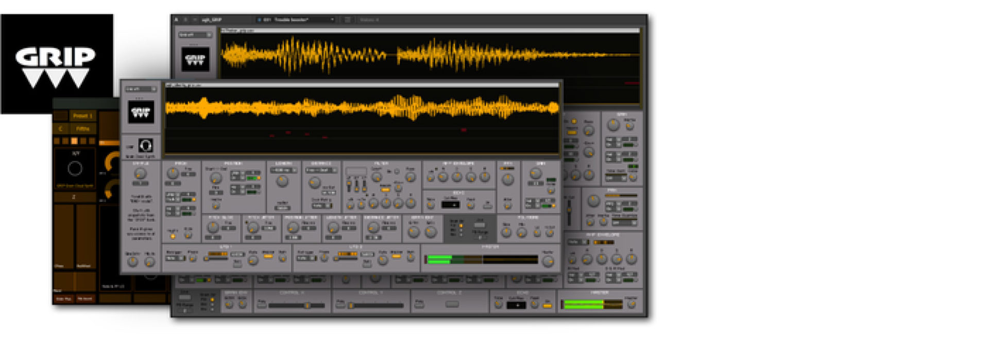Click the MASTER volume knob in front window
The height and width of the screenshot is (338, 989).
click(549, 261)
